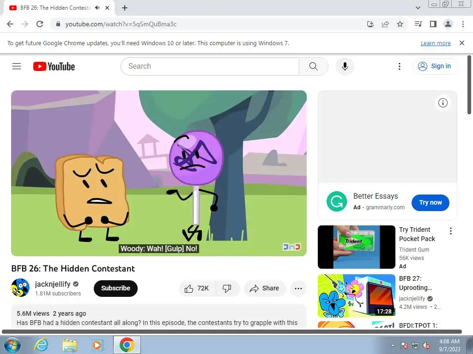
Task: Click the Sign in button
Action: pyautogui.click(x=435, y=66)
